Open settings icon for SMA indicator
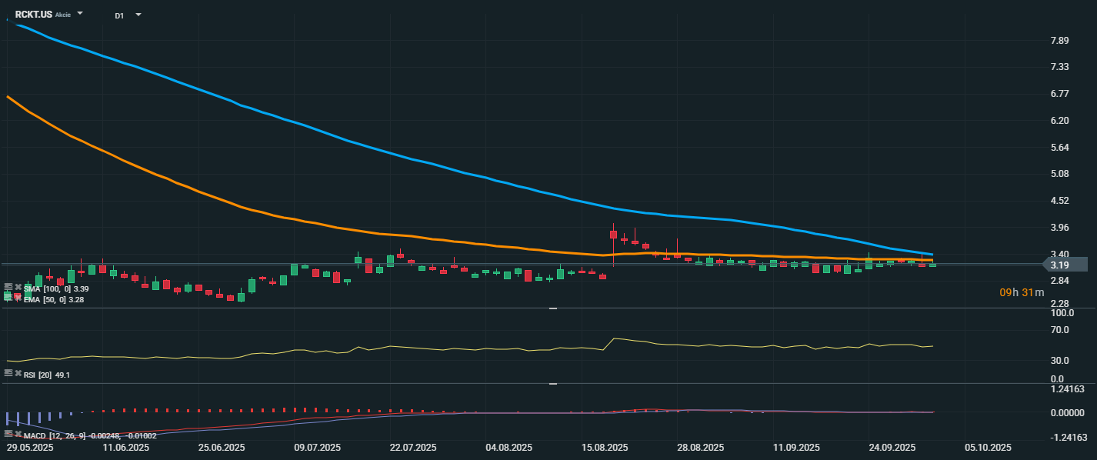1097x460 pixels. tap(8, 288)
